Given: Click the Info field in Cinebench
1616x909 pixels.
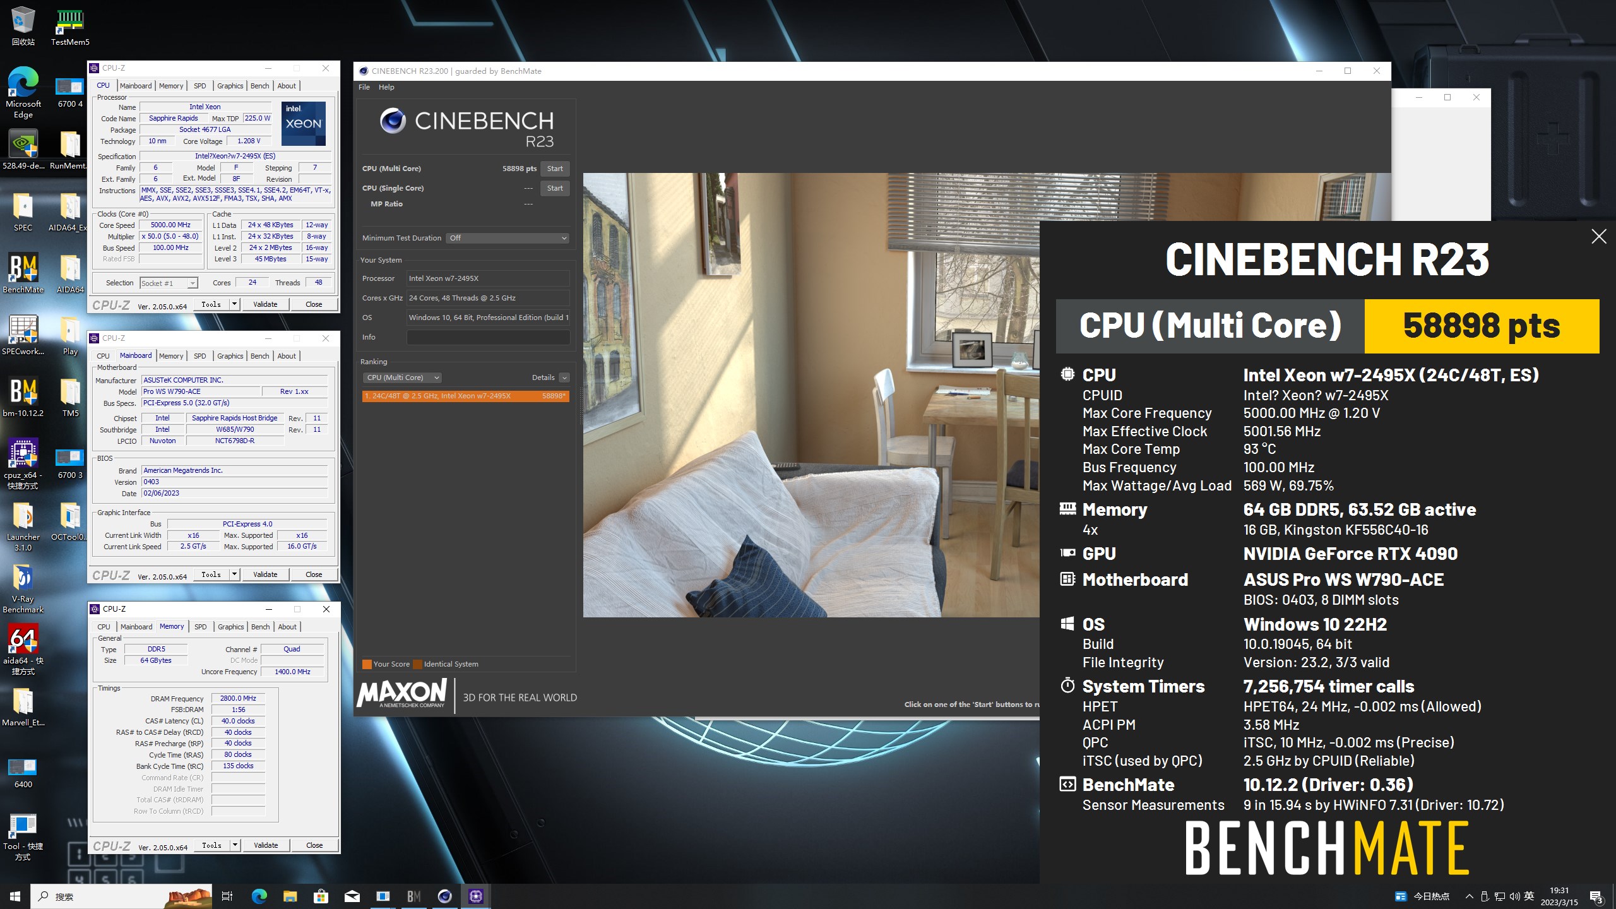Looking at the screenshot, I should pyautogui.click(x=488, y=337).
